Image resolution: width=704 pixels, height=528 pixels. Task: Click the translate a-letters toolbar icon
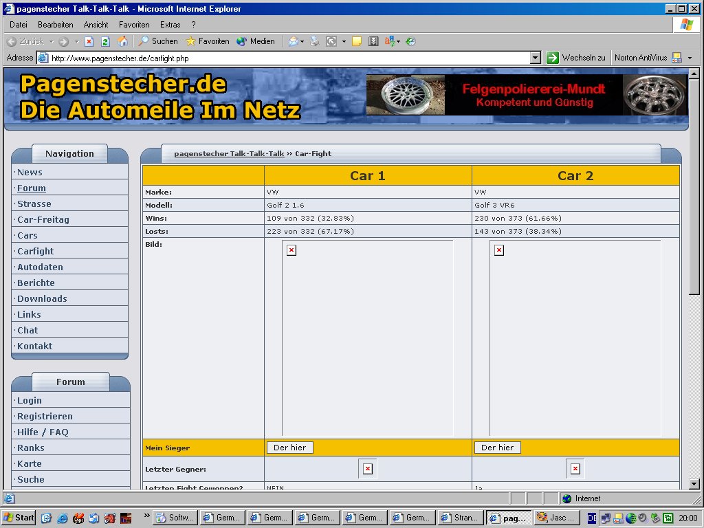[390, 42]
